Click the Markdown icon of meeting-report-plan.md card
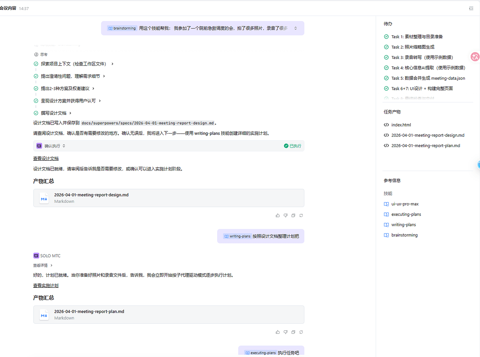 44,315
